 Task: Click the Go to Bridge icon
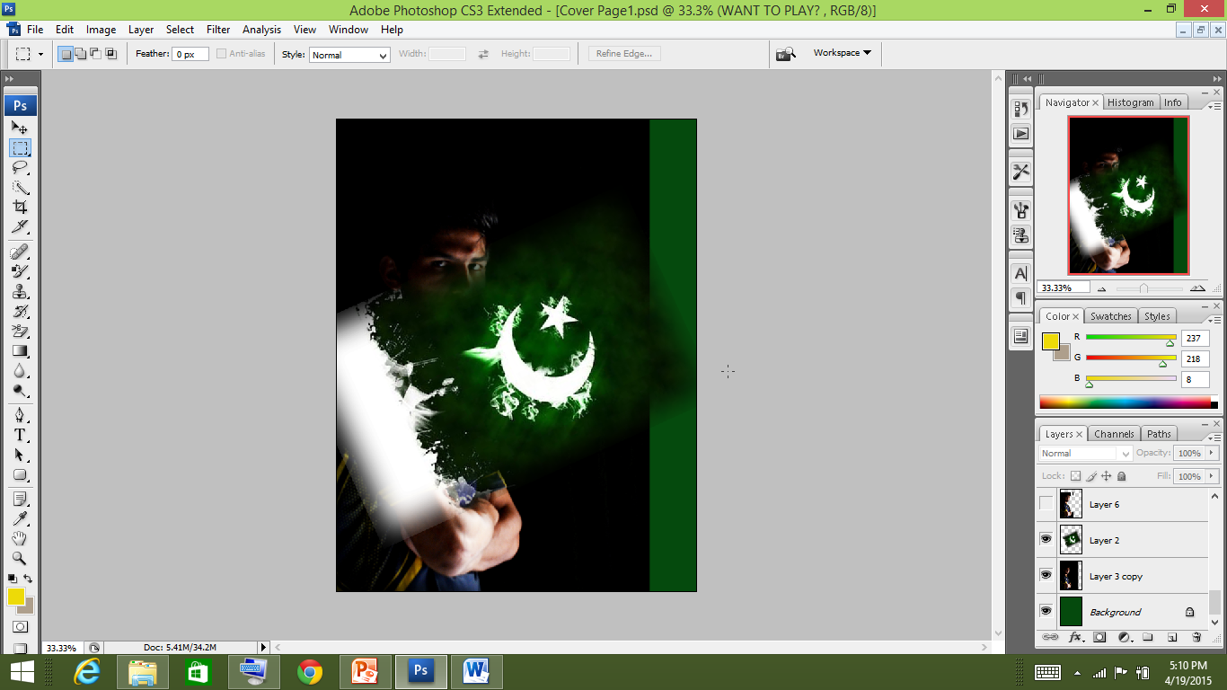click(786, 54)
